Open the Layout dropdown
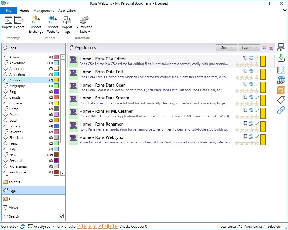Viewport: 288px width, 230px height. point(249,48)
